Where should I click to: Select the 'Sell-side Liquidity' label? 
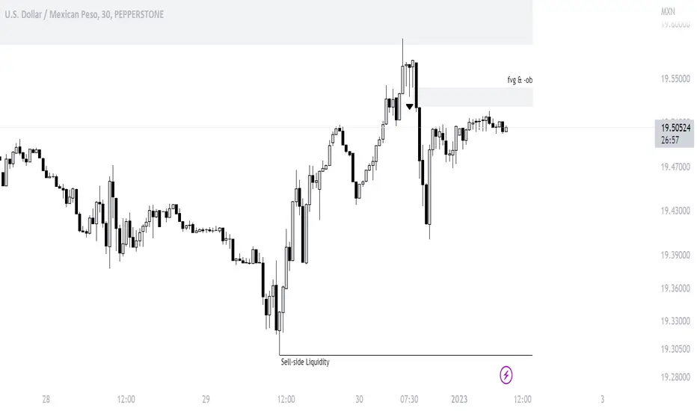pyautogui.click(x=305, y=362)
